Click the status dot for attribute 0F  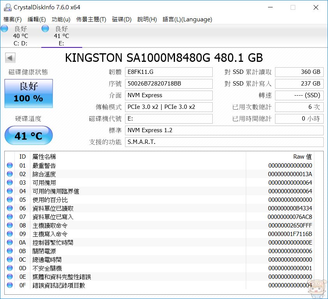10,285
